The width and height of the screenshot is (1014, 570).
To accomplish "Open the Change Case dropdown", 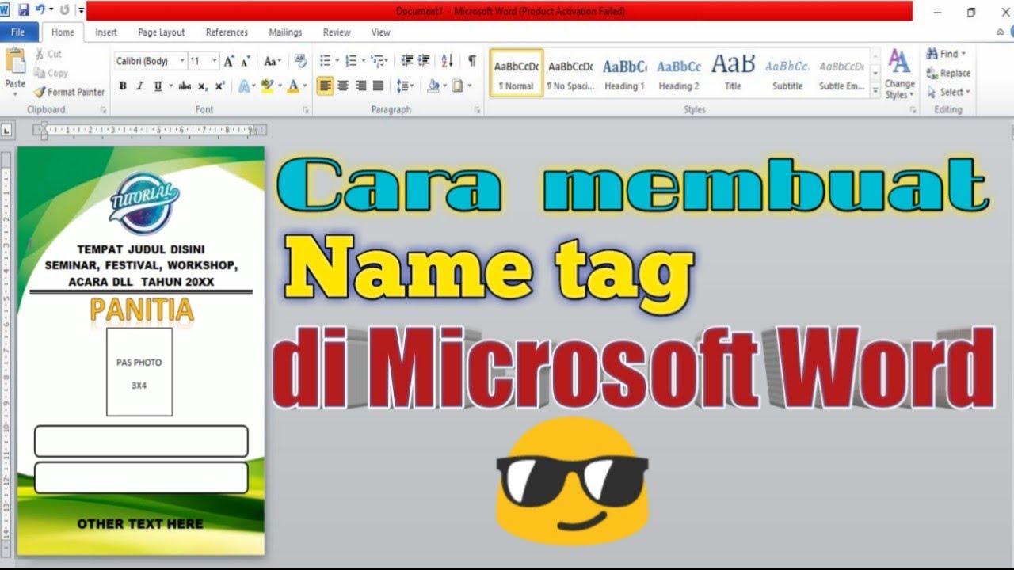I will pos(273,61).
